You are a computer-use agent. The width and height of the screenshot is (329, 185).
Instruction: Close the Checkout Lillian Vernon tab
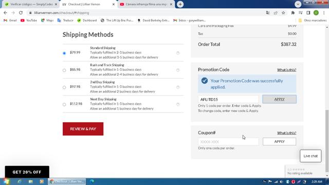point(114,4)
